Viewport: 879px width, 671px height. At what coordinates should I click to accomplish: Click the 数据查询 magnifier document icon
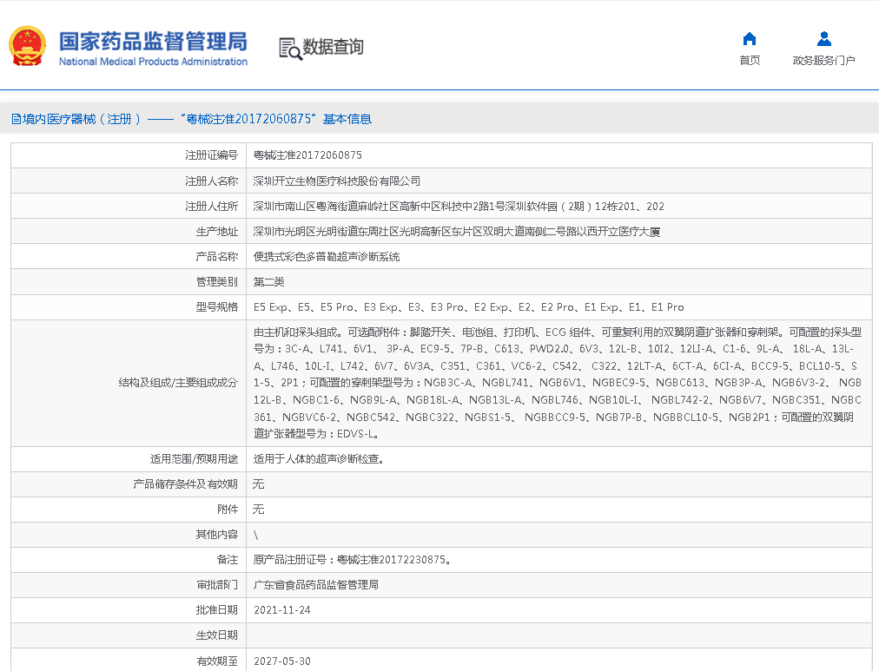[289, 48]
